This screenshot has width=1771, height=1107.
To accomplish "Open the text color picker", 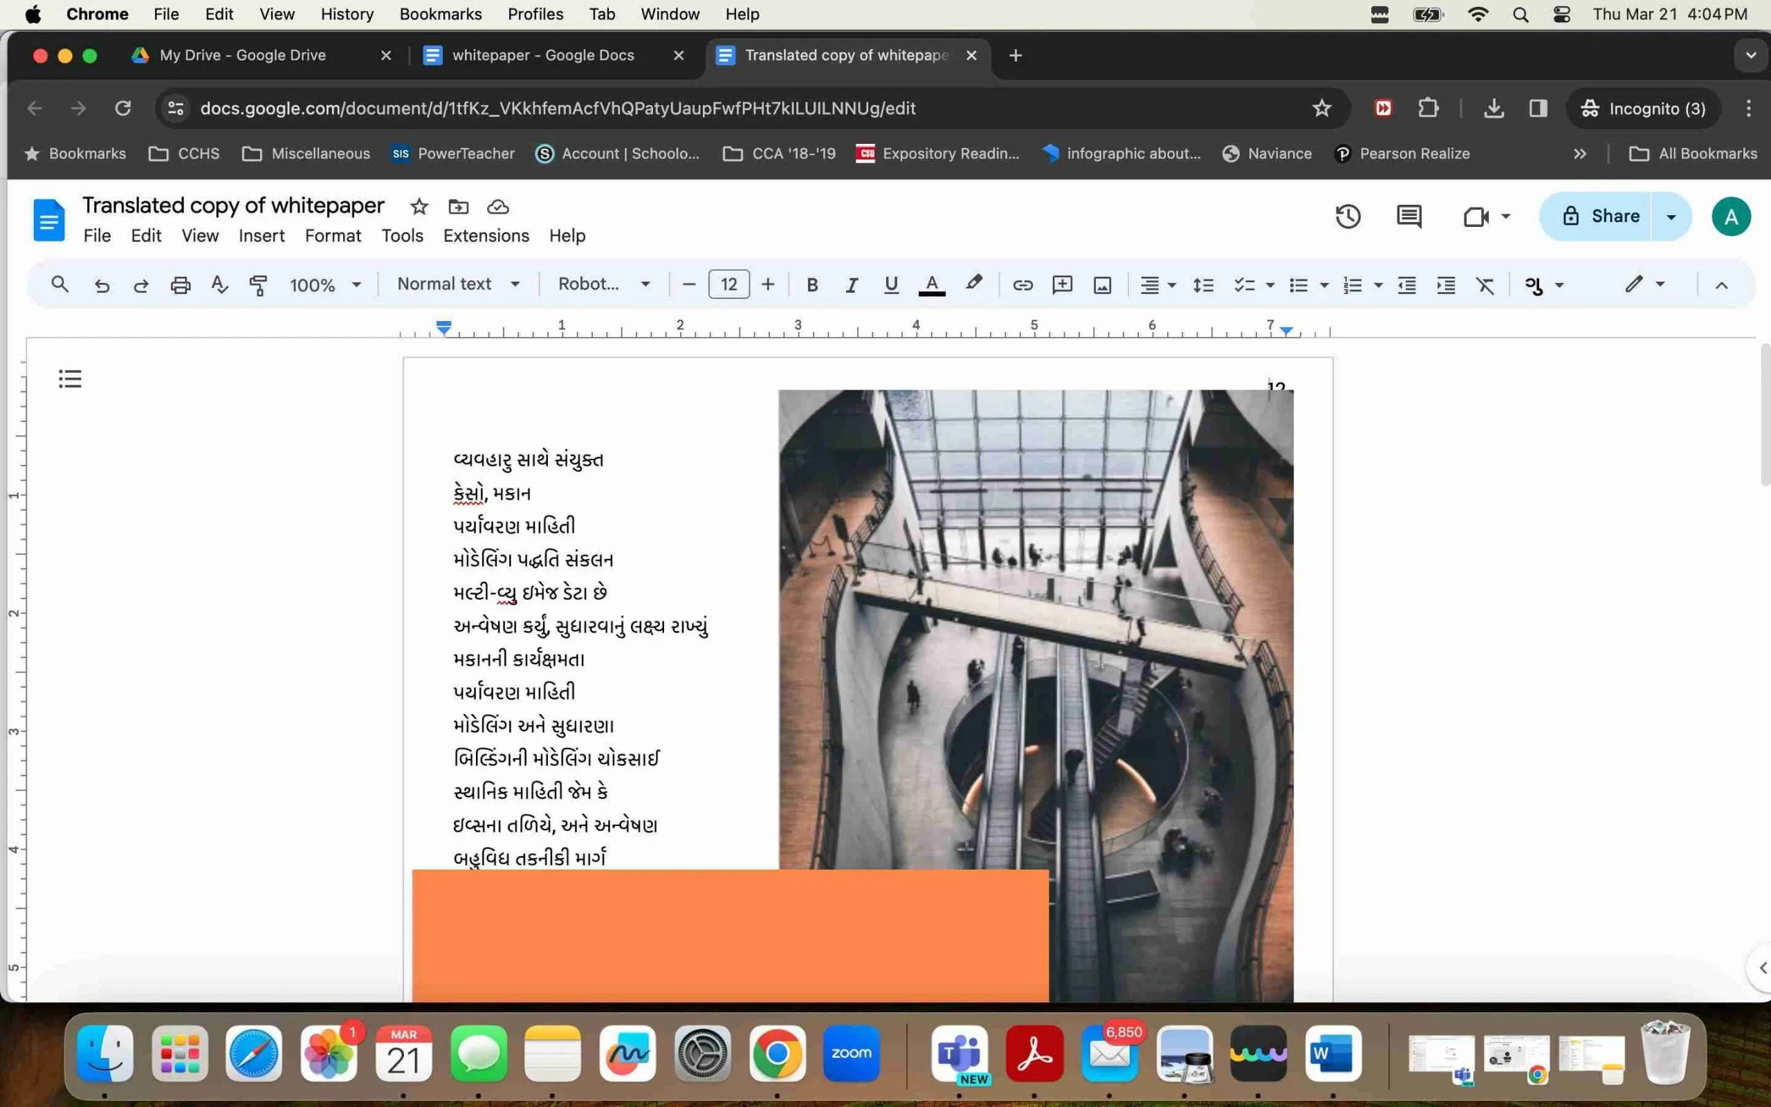I will click(932, 285).
